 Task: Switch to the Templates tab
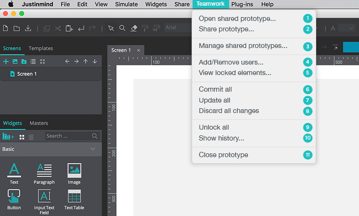click(x=41, y=48)
